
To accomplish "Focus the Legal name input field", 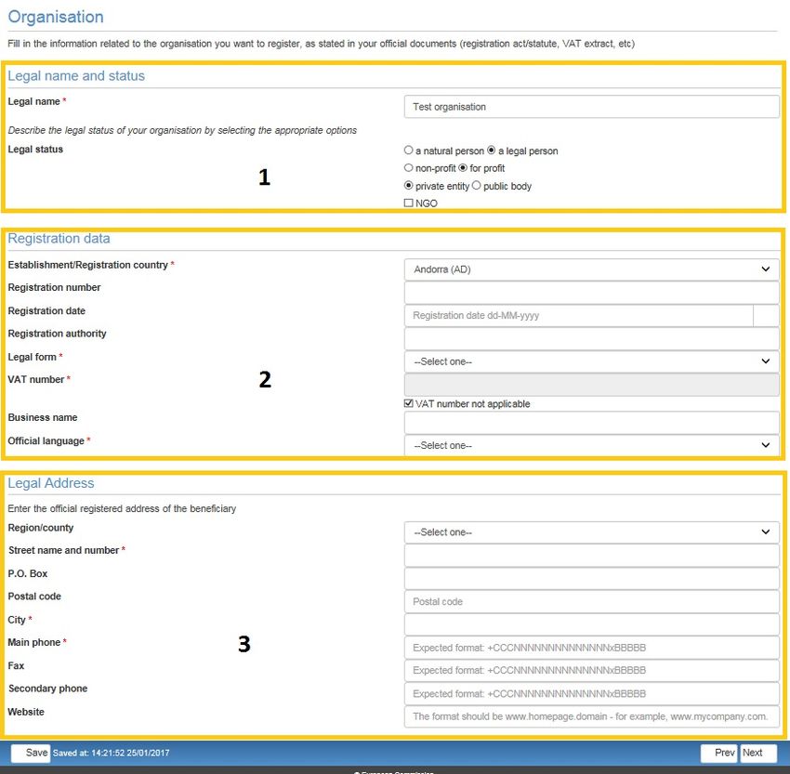I will 591,107.
